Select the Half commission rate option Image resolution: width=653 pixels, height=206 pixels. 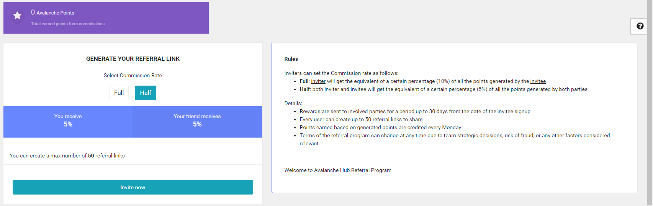(x=146, y=93)
